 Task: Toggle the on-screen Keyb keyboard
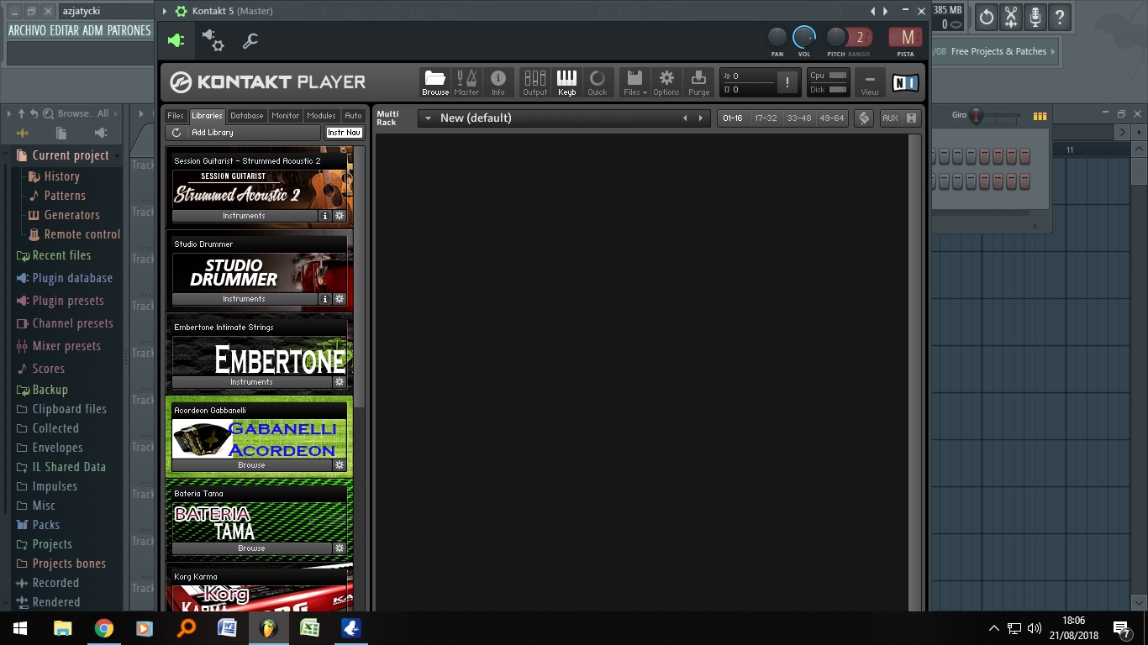coord(567,82)
